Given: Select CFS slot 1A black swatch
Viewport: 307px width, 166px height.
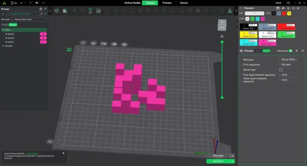Looking at the screenshot, I should 274,13.
